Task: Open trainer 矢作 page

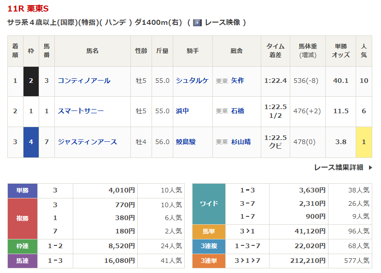Action: tap(237, 81)
